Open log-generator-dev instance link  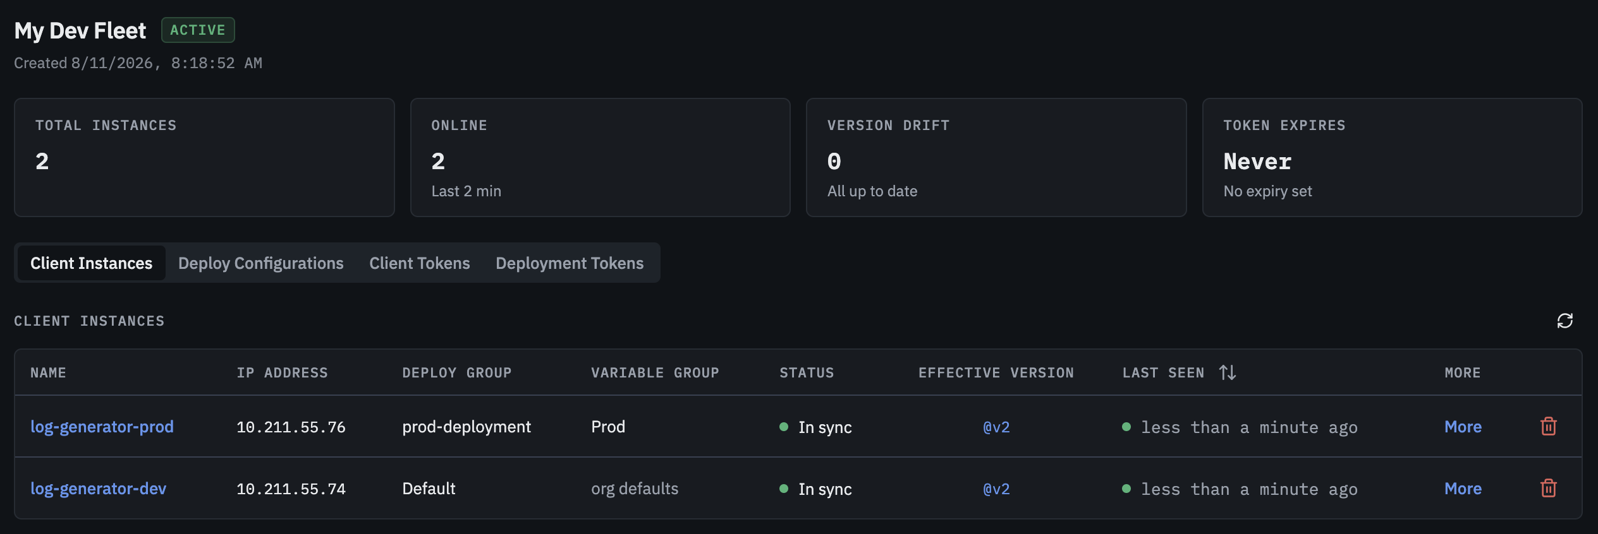pos(98,489)
